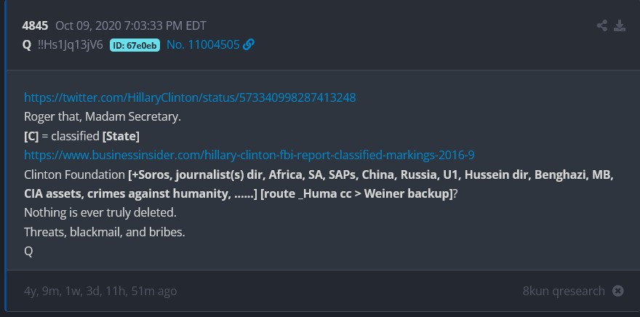The width and height of the screenshot is (640, 317).
Task: Click the author name Q in header
Action: (x=27, y=45)
